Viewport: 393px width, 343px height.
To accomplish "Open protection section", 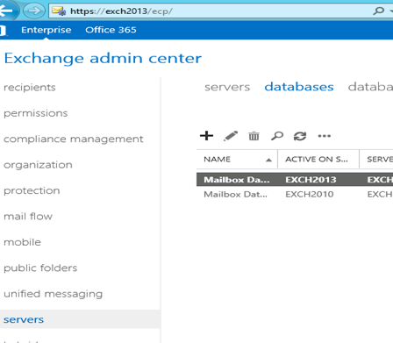I will [32, 190].
